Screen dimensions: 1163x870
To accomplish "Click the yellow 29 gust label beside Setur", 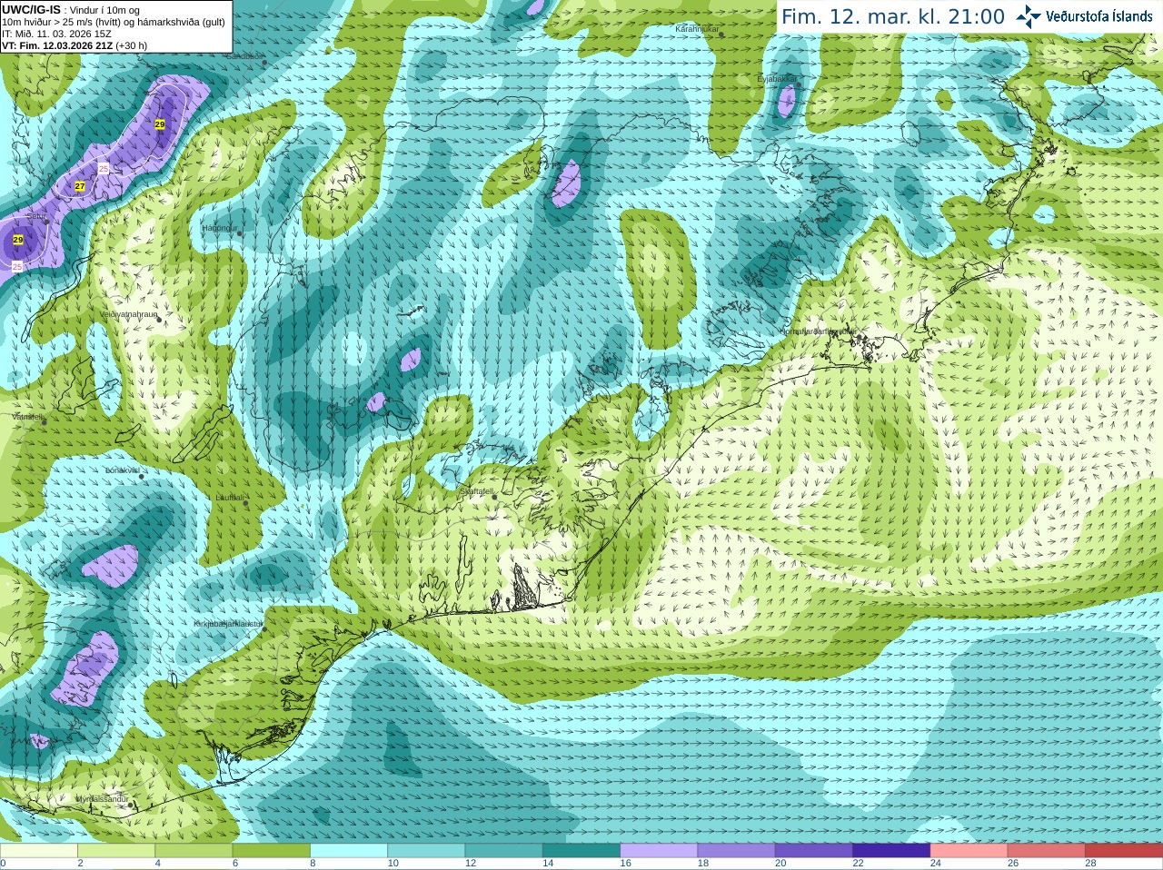I will point(18,240).
